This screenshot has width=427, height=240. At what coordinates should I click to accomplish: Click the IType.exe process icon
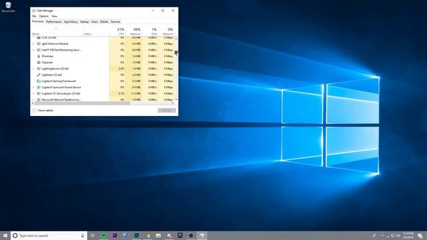[x=39, y=63]
